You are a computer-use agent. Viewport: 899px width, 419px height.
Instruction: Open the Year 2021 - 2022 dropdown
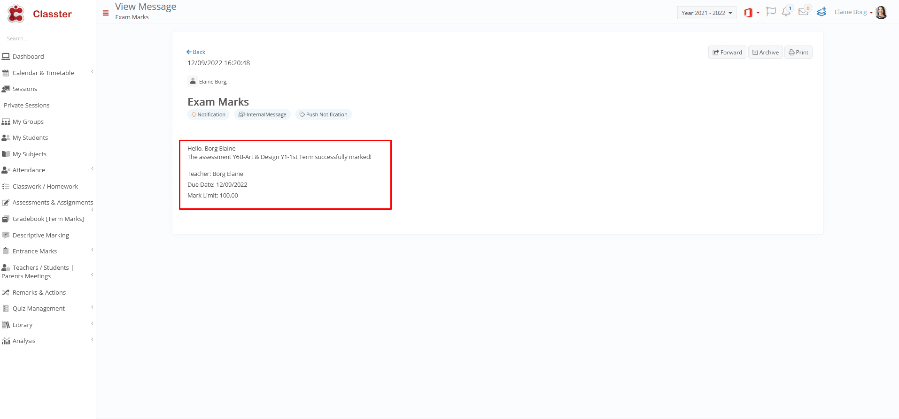tap(706, 13)
